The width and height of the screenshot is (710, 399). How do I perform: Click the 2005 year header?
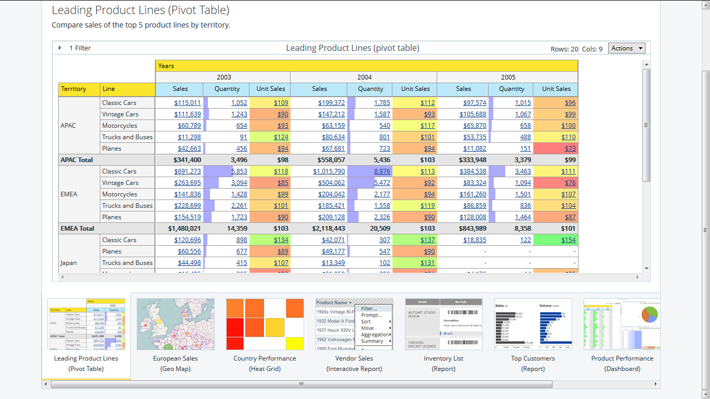click(x=508, y=77)
